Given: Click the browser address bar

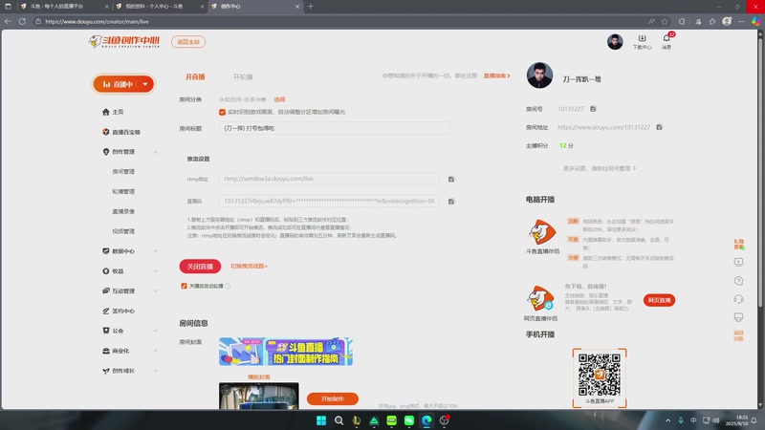Looking at the screenshot, I should pos(341,21).
